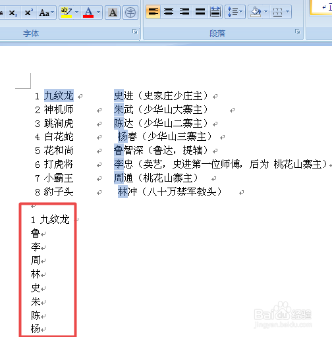The width and height of the screenshot is (332, 337).
Task: Open borders dropdown arrow
Action: (287, 11)
